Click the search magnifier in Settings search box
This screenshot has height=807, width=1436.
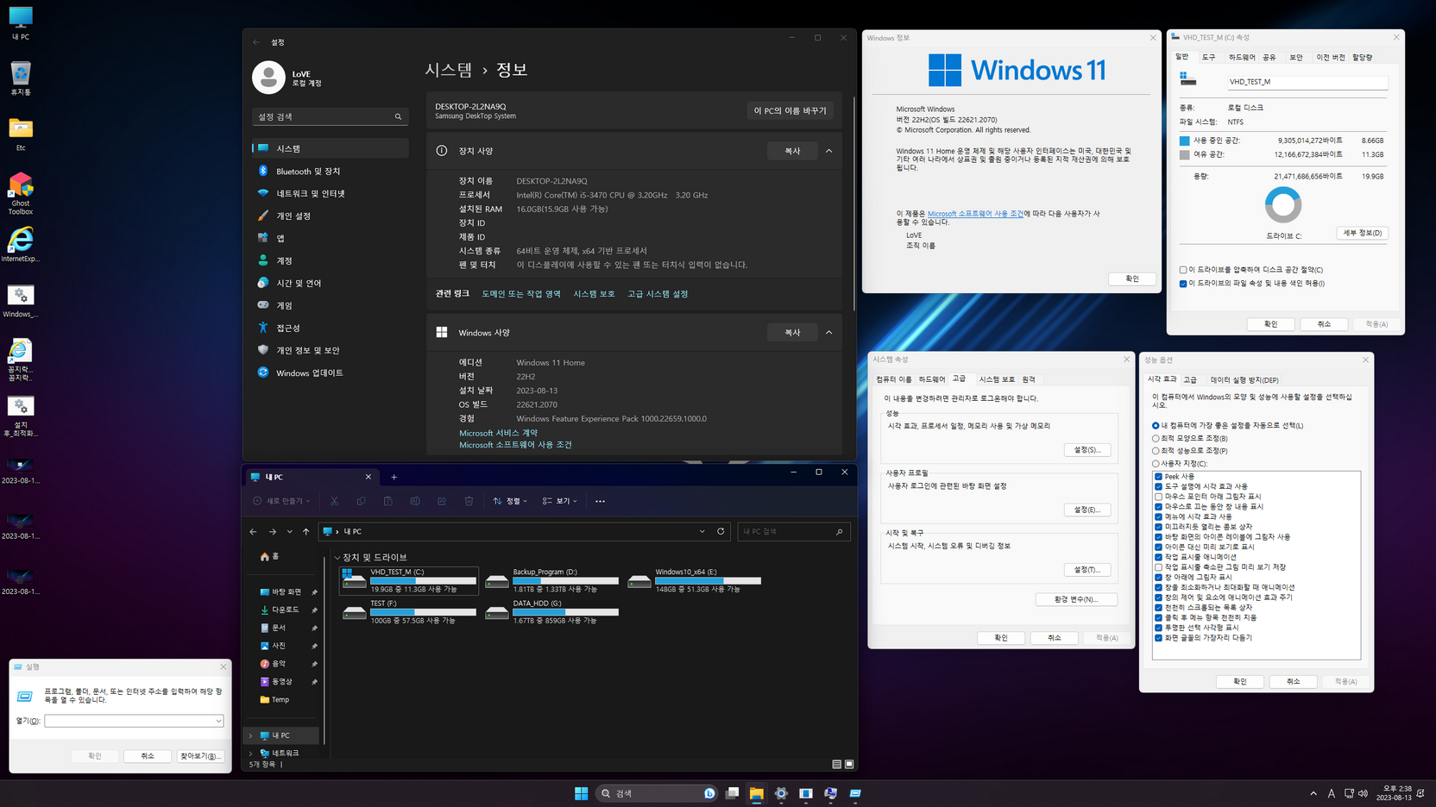pos(398,116)
